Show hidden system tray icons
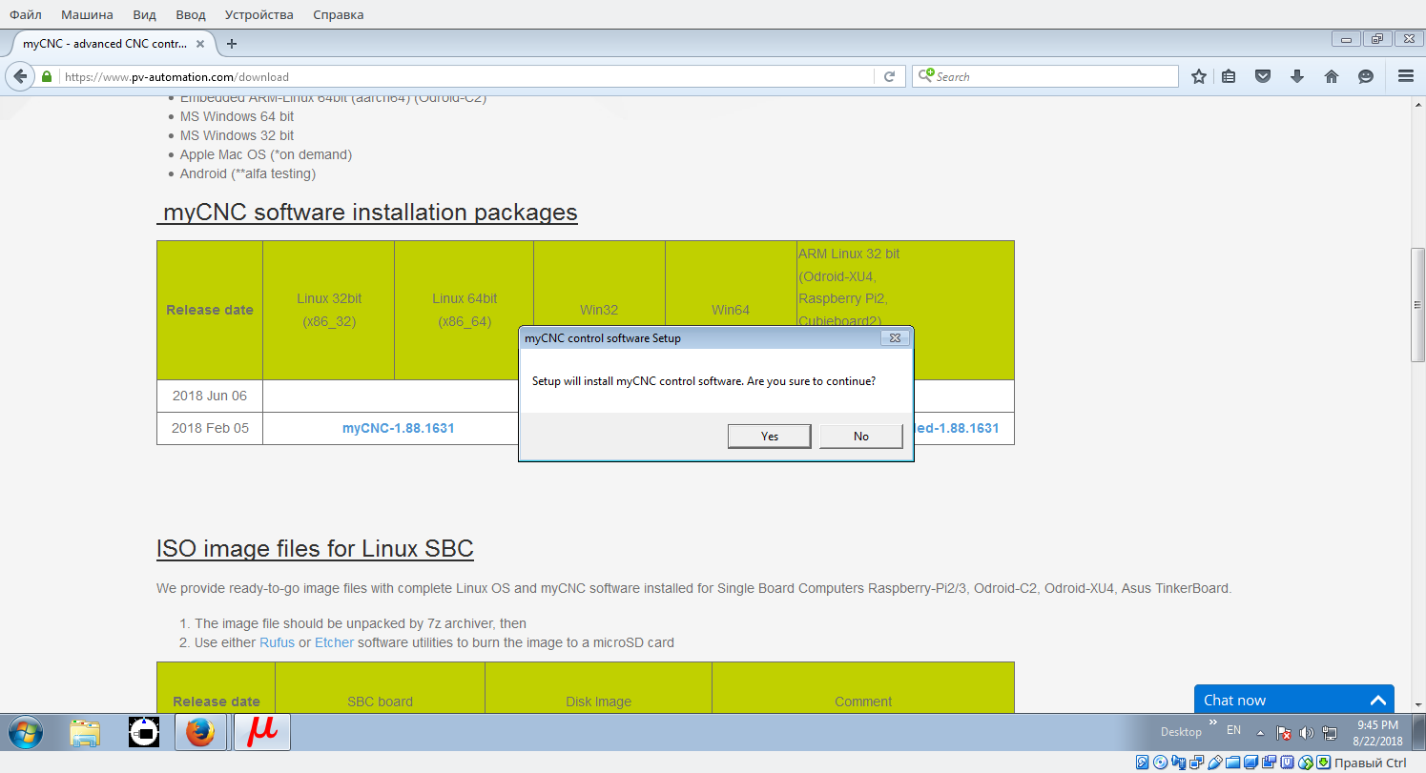1426x773 pixels. click(x=1260, y=733)
